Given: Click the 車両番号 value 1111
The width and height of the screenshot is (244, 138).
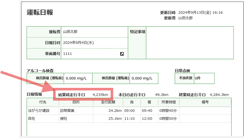Looking at the screenshot, I should [67, 54].
